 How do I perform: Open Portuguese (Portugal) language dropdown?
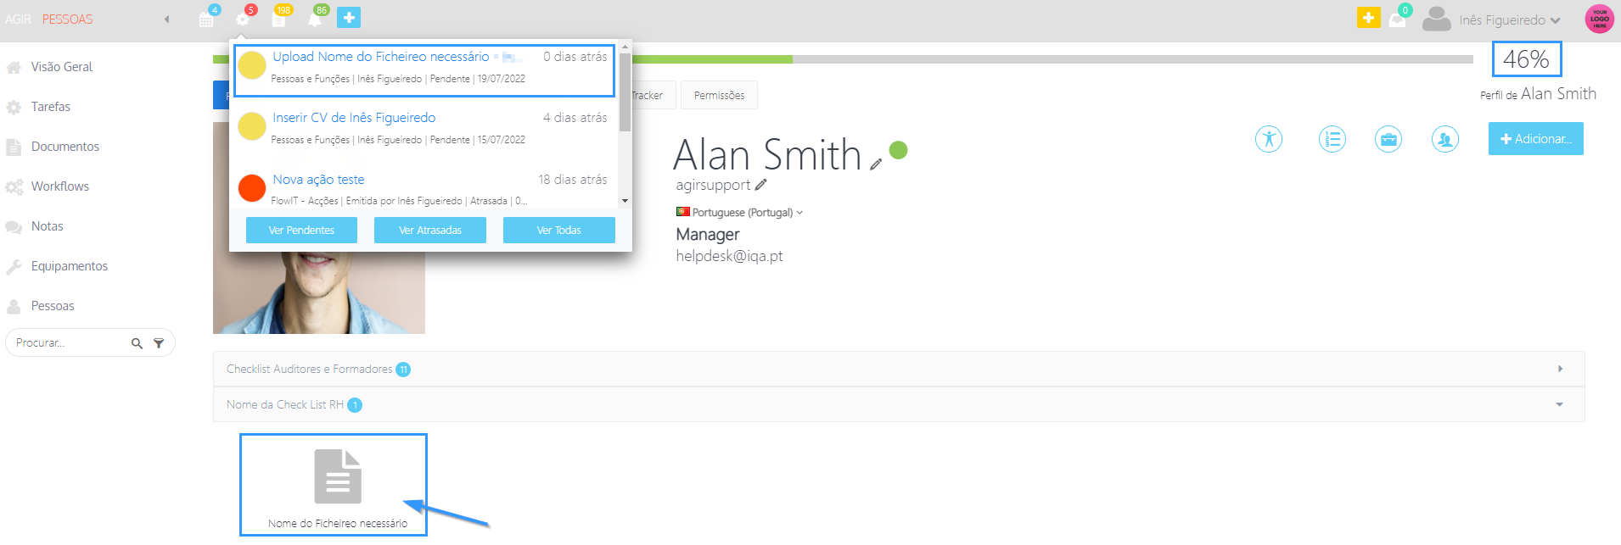pos(740,212)
